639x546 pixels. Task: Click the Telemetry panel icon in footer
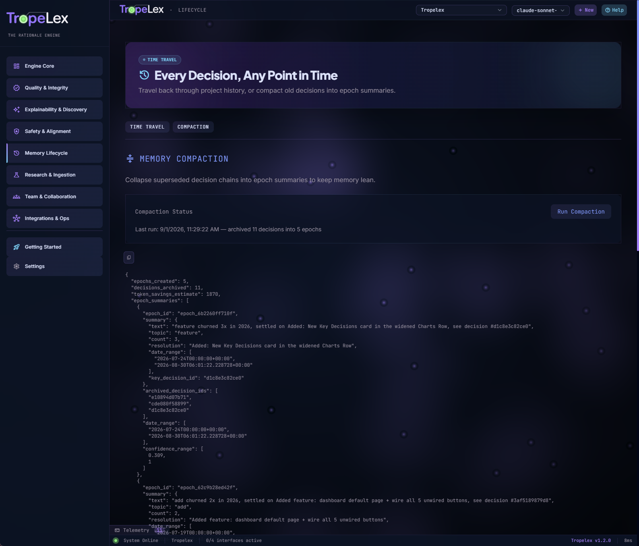pyautogui.click(x=117, y=530)
